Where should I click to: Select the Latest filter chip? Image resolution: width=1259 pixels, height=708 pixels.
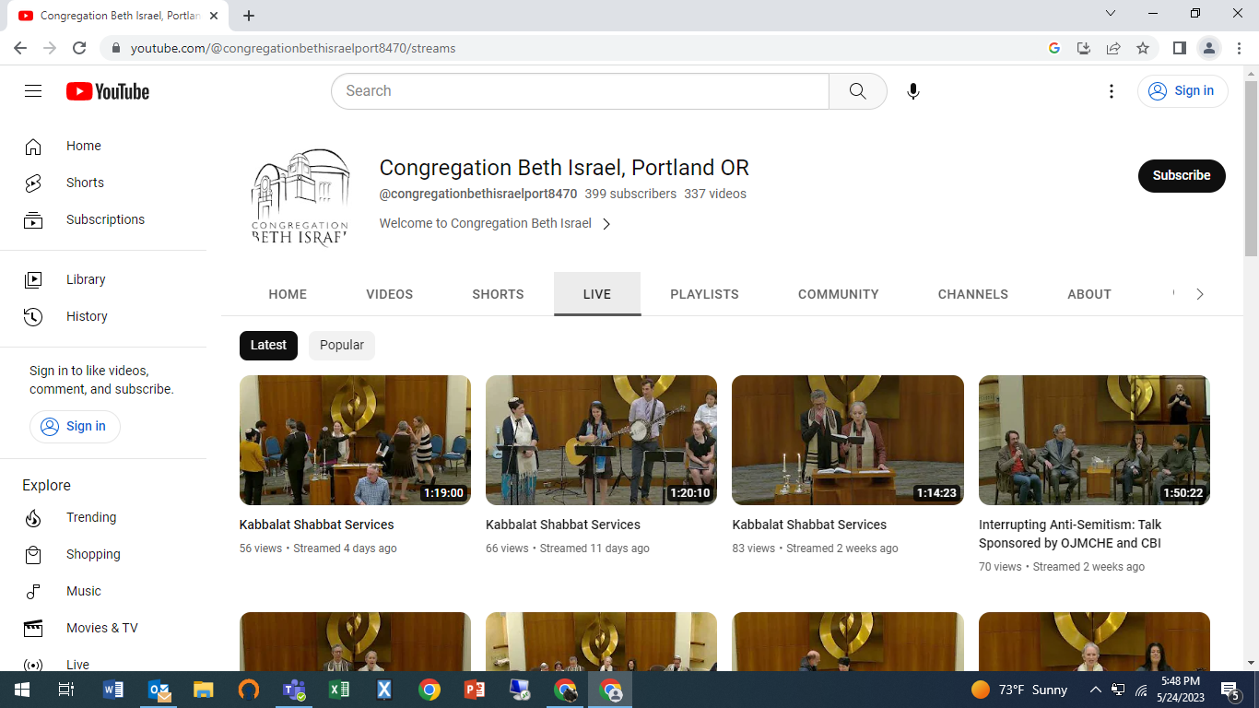coord(268,345)
